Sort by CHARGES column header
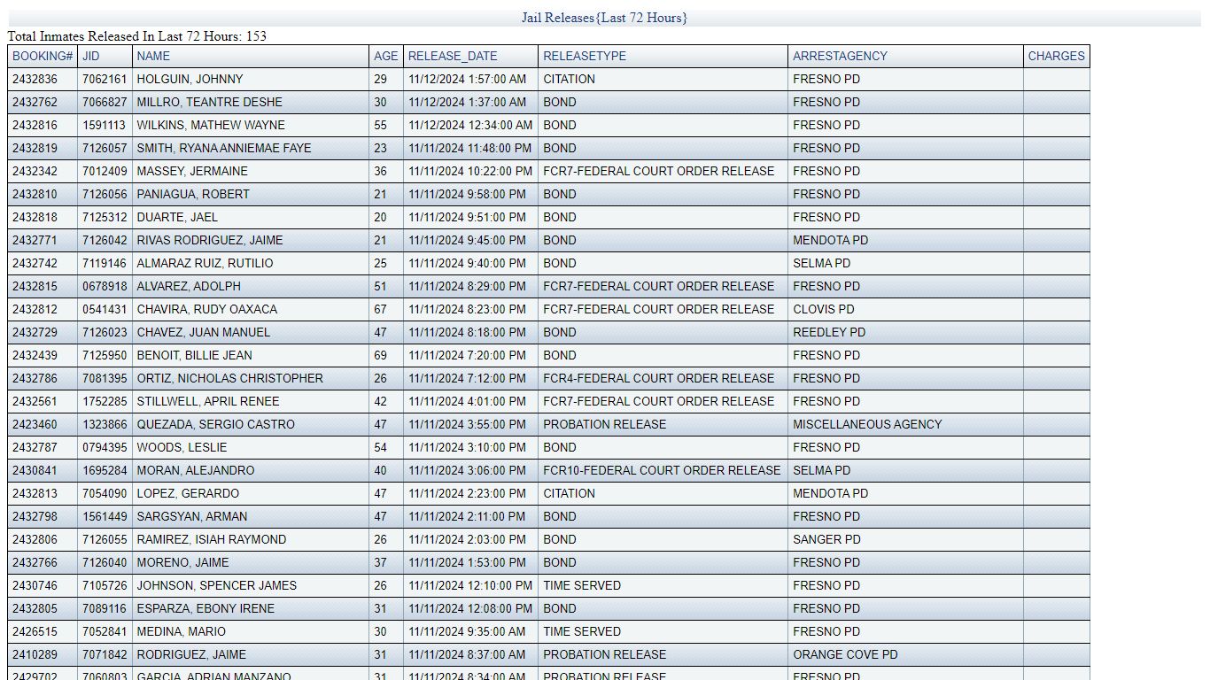This screenshot has height=680, width=1210. pos(1056,56)
